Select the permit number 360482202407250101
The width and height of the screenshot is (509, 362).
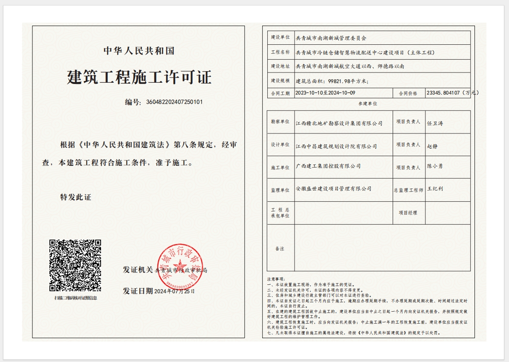pos(174,102)
